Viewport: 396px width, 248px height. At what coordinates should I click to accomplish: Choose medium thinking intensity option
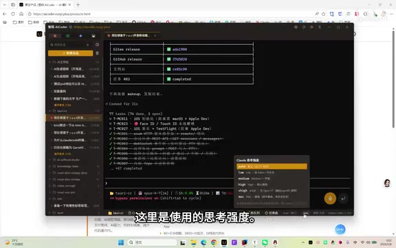click(x=272, y=178)
